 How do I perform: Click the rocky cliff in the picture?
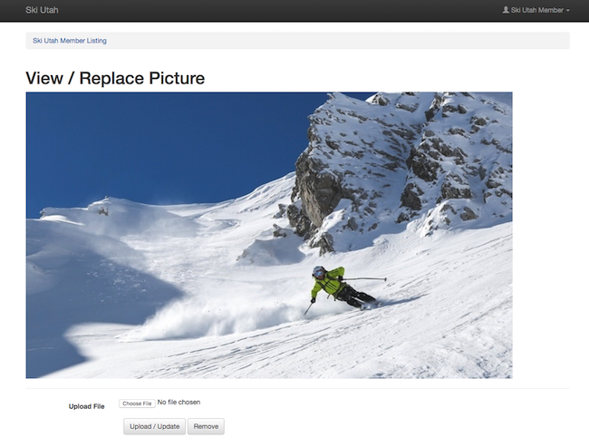(x=399, y=163)
